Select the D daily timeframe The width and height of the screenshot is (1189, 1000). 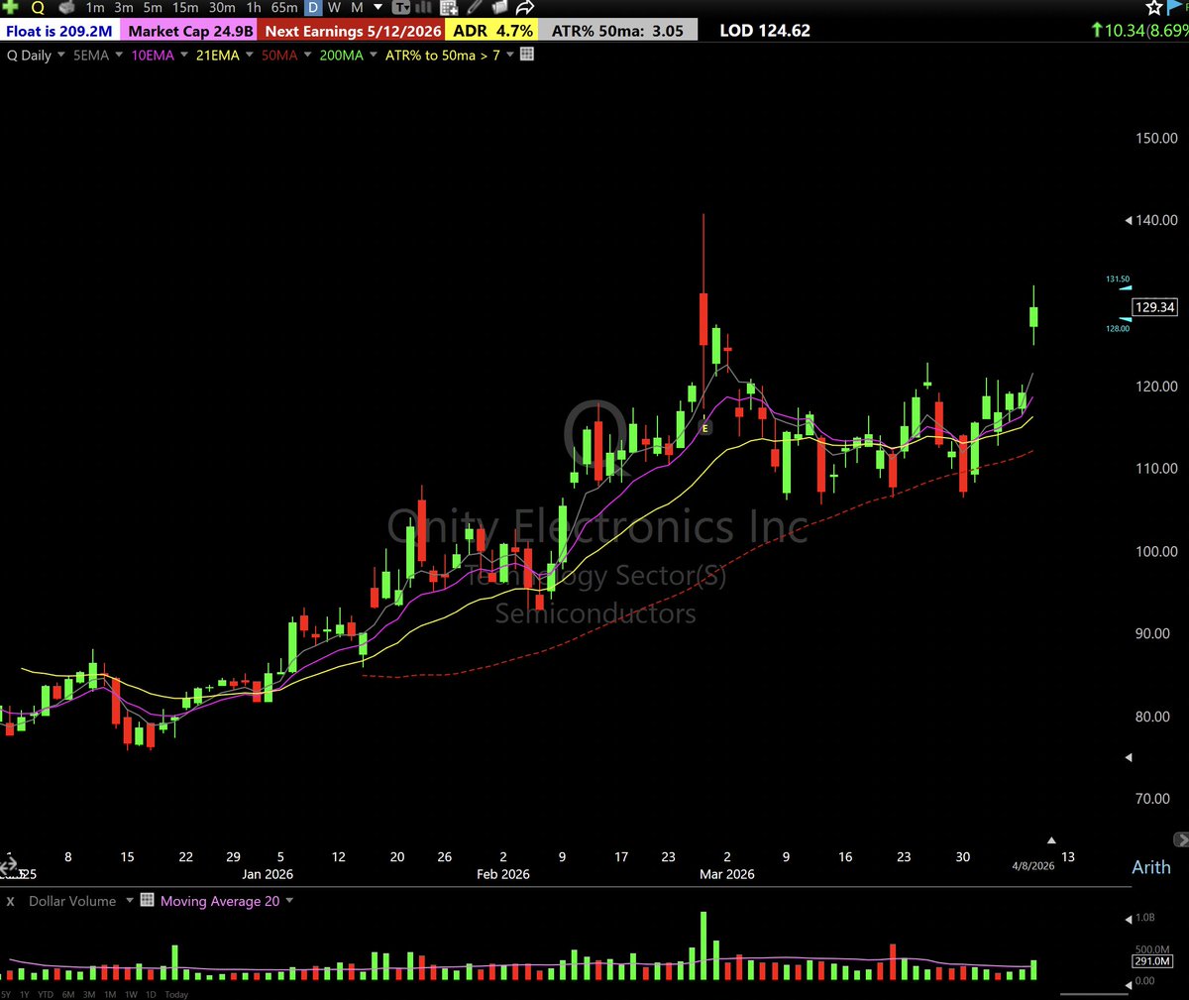tap(313, 7)
